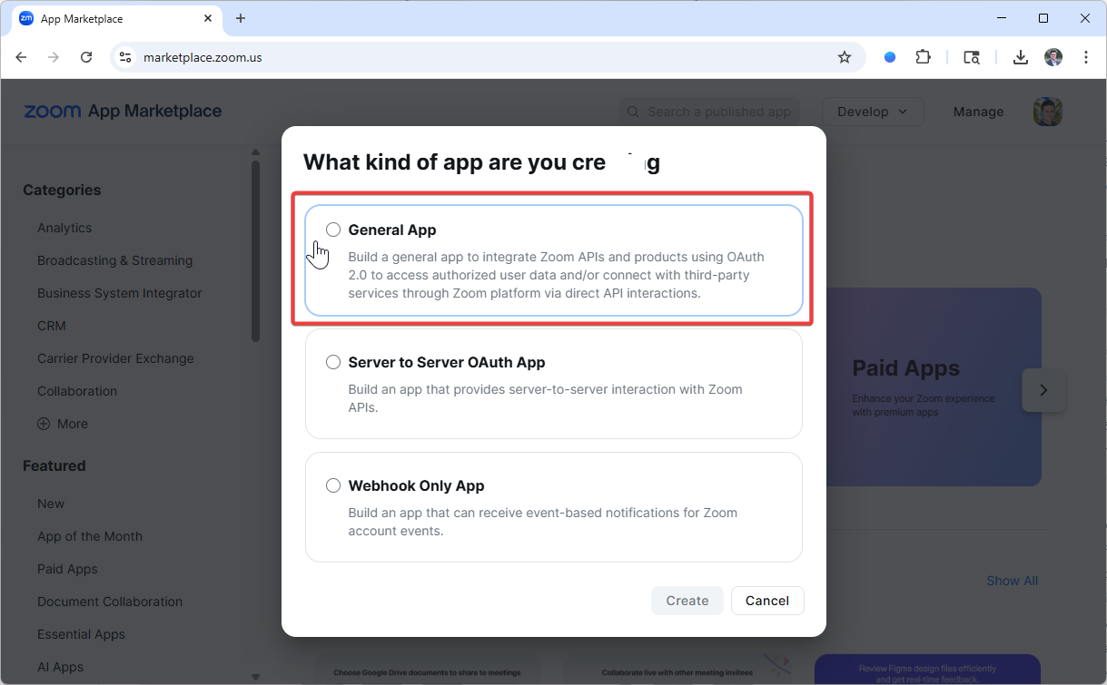The image size is (1107, 685).
Task: Open the CRM category
Action: click(x=52, y=326)
